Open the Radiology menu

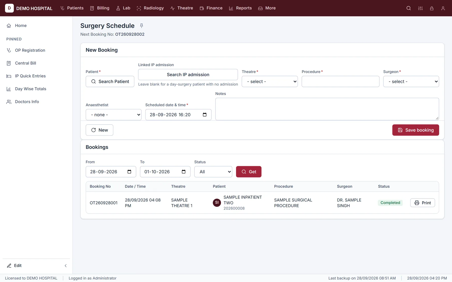(x=150, y=8)
